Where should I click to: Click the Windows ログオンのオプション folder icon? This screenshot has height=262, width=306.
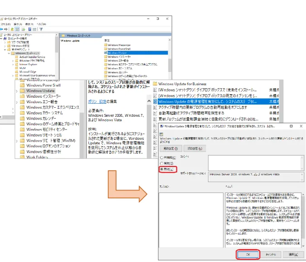(22, 146)
